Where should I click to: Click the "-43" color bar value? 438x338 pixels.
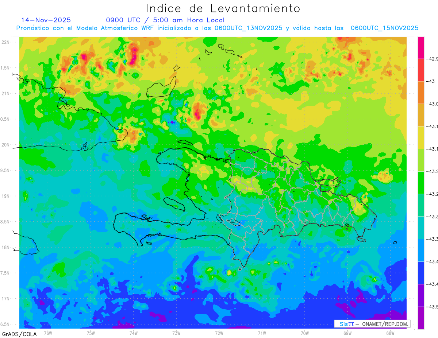[430, 81]
